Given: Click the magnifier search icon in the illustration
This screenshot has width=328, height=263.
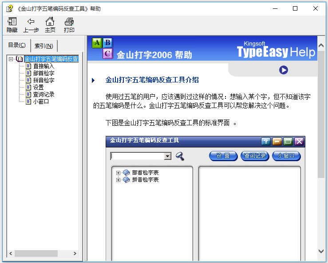Looking at the screenshot, I should click(180, 156).
